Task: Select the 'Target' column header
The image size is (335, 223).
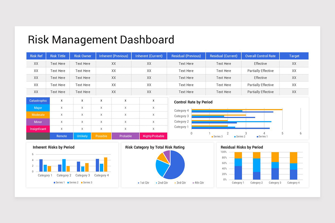Action: (294, 56)
